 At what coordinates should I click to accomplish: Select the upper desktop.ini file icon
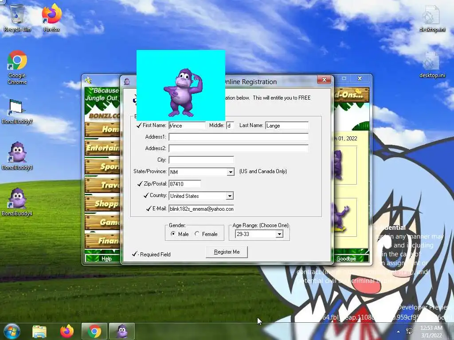pyautogui.click(x=432, y=19)
